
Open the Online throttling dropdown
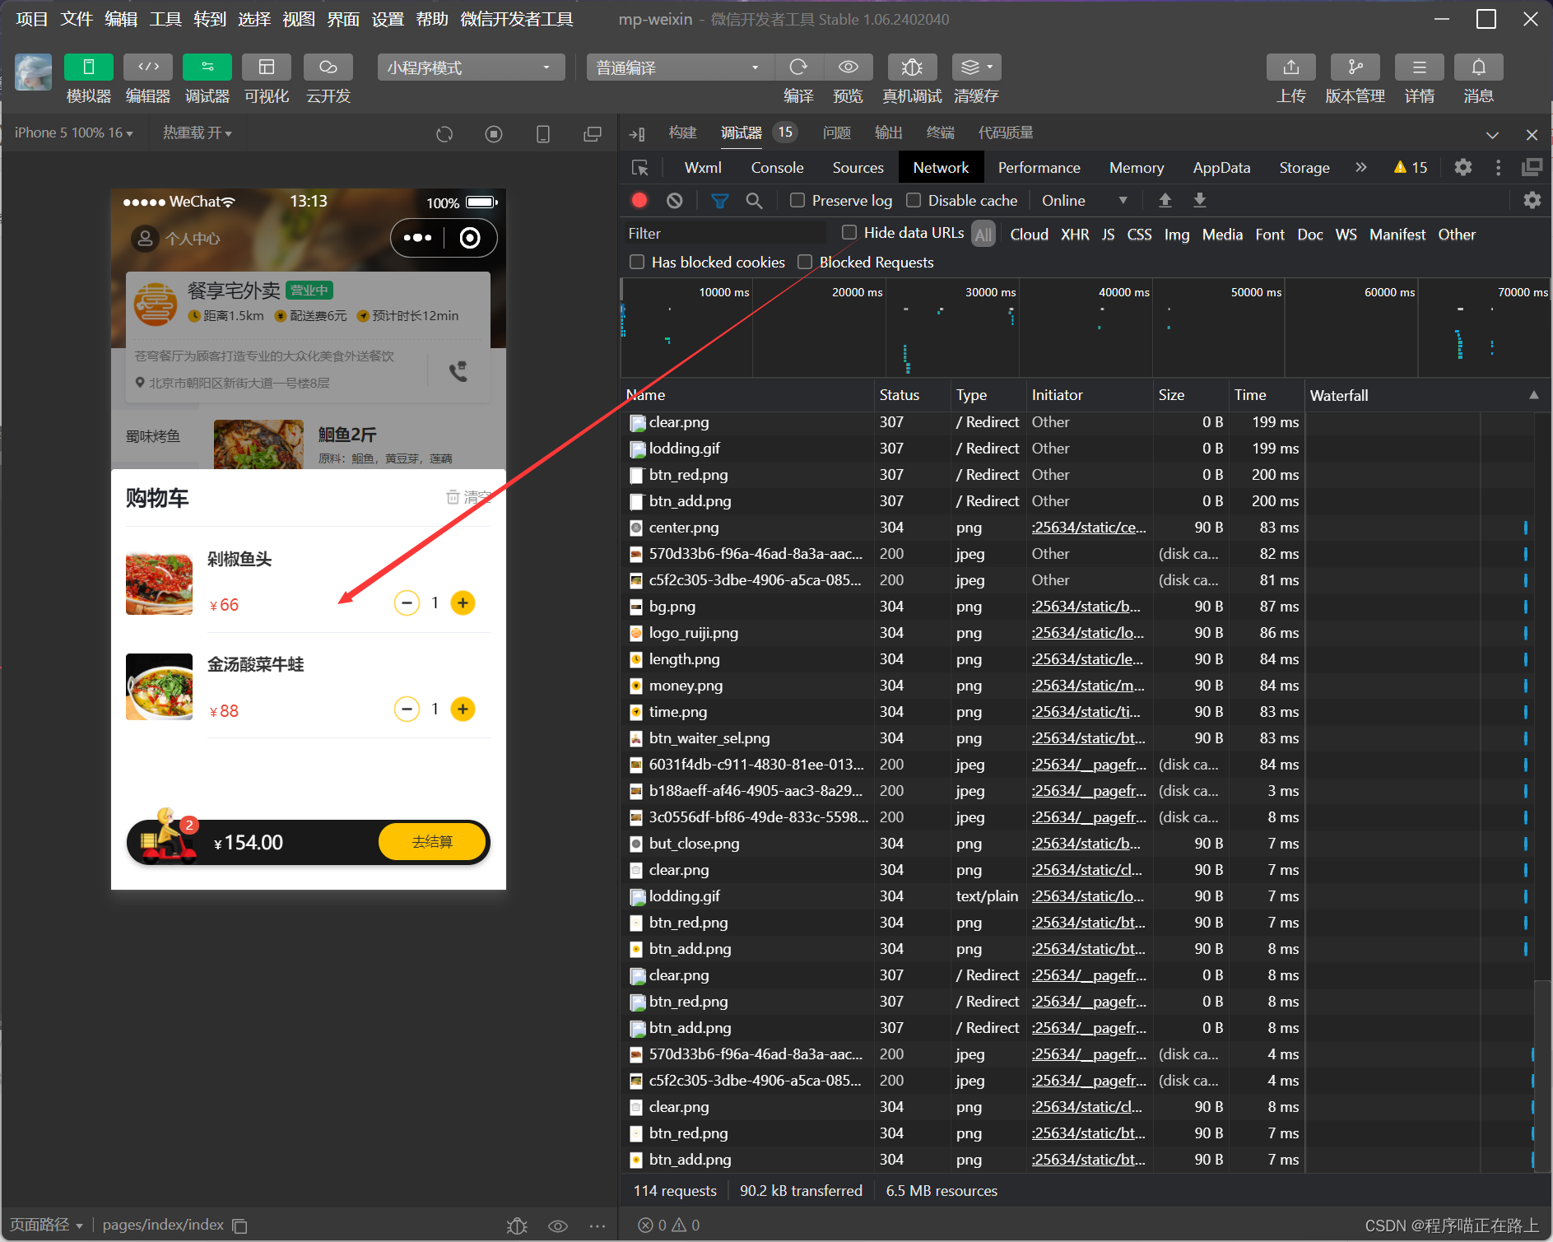pyautogui.click(x=1085, y=200)
